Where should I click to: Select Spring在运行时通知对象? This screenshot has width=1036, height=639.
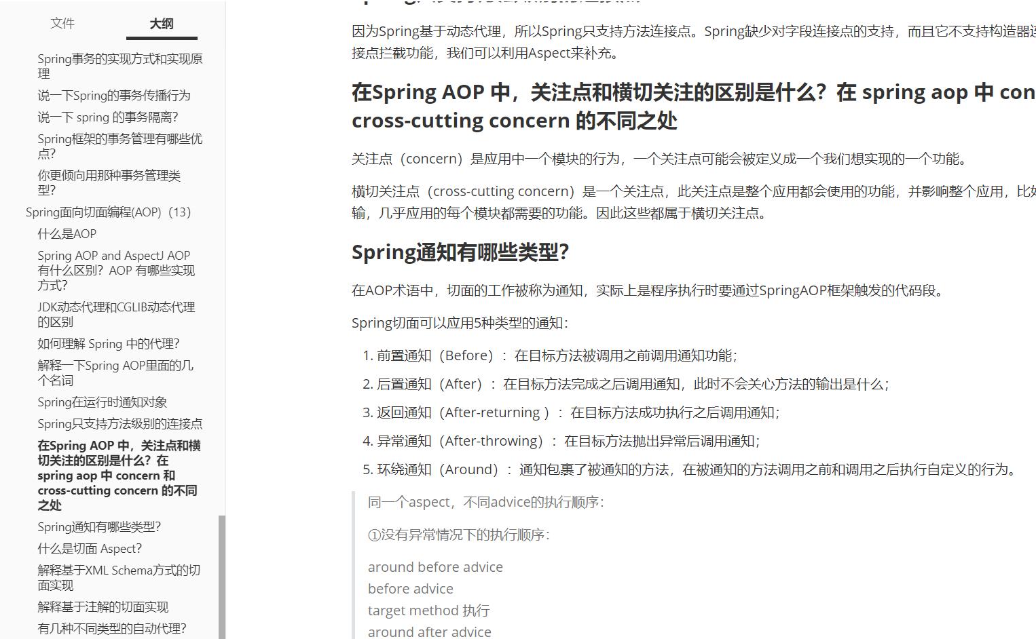(107, 402)
